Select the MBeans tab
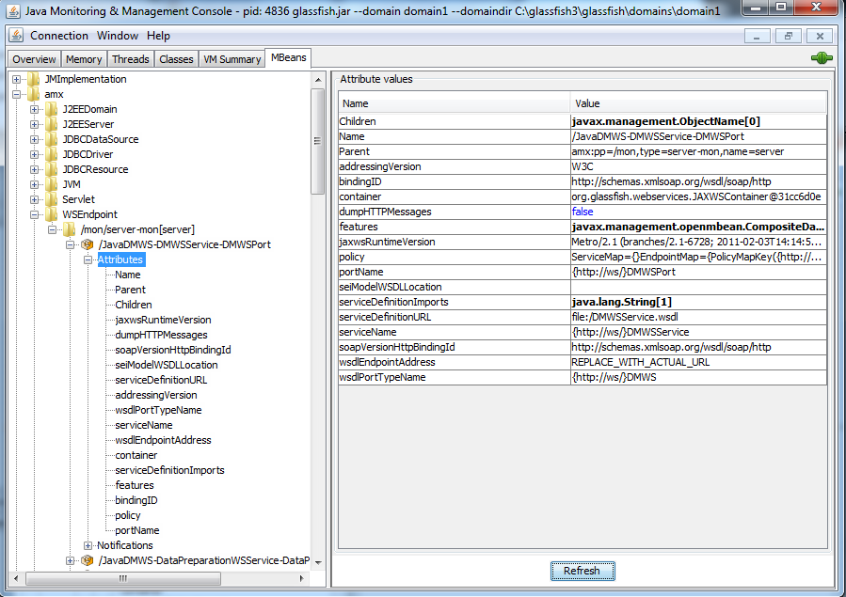 [289, 57]
